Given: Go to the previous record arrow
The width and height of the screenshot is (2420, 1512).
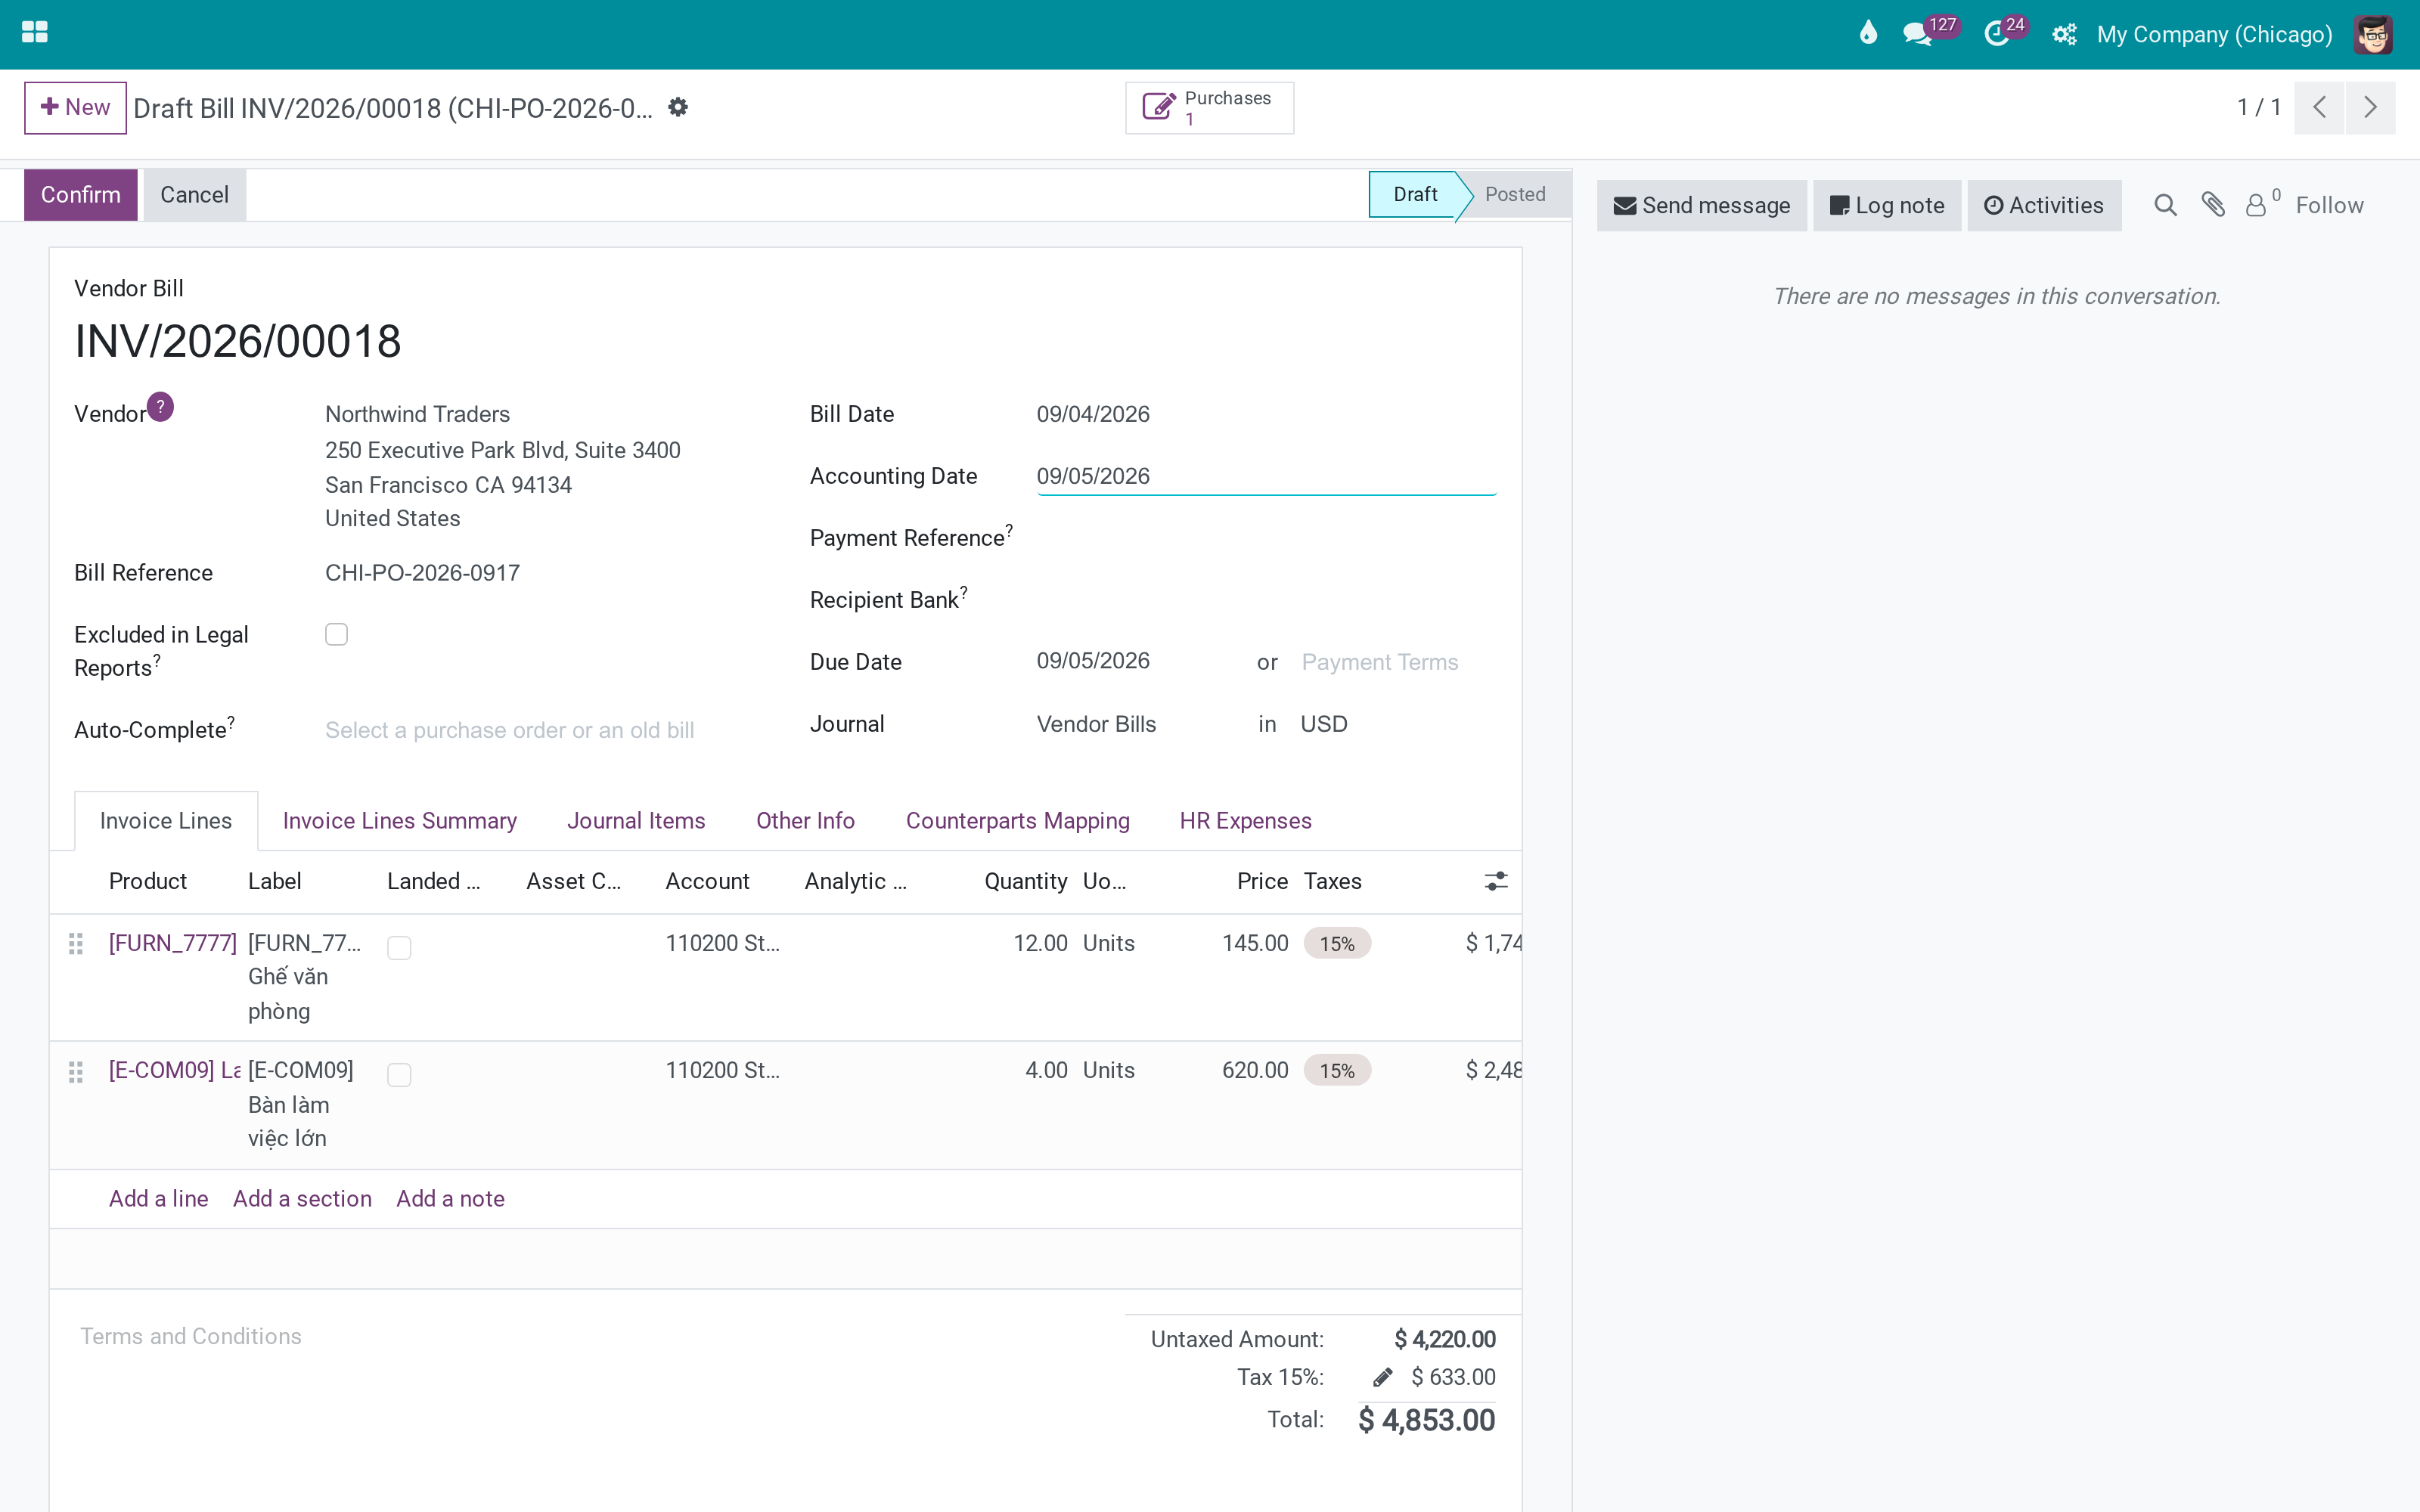Looking at the screenshot, I should coord(2319,107).
